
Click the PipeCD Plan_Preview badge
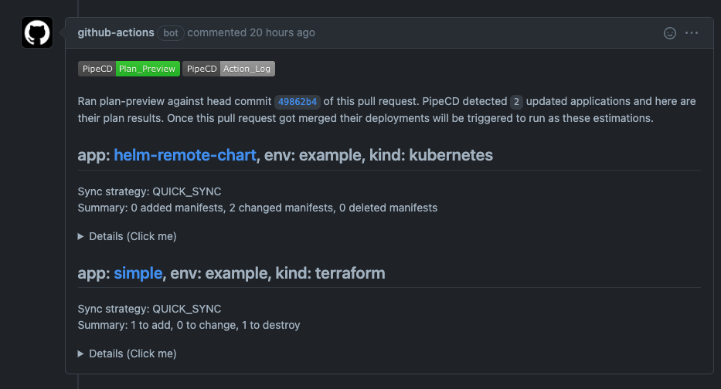129,69
